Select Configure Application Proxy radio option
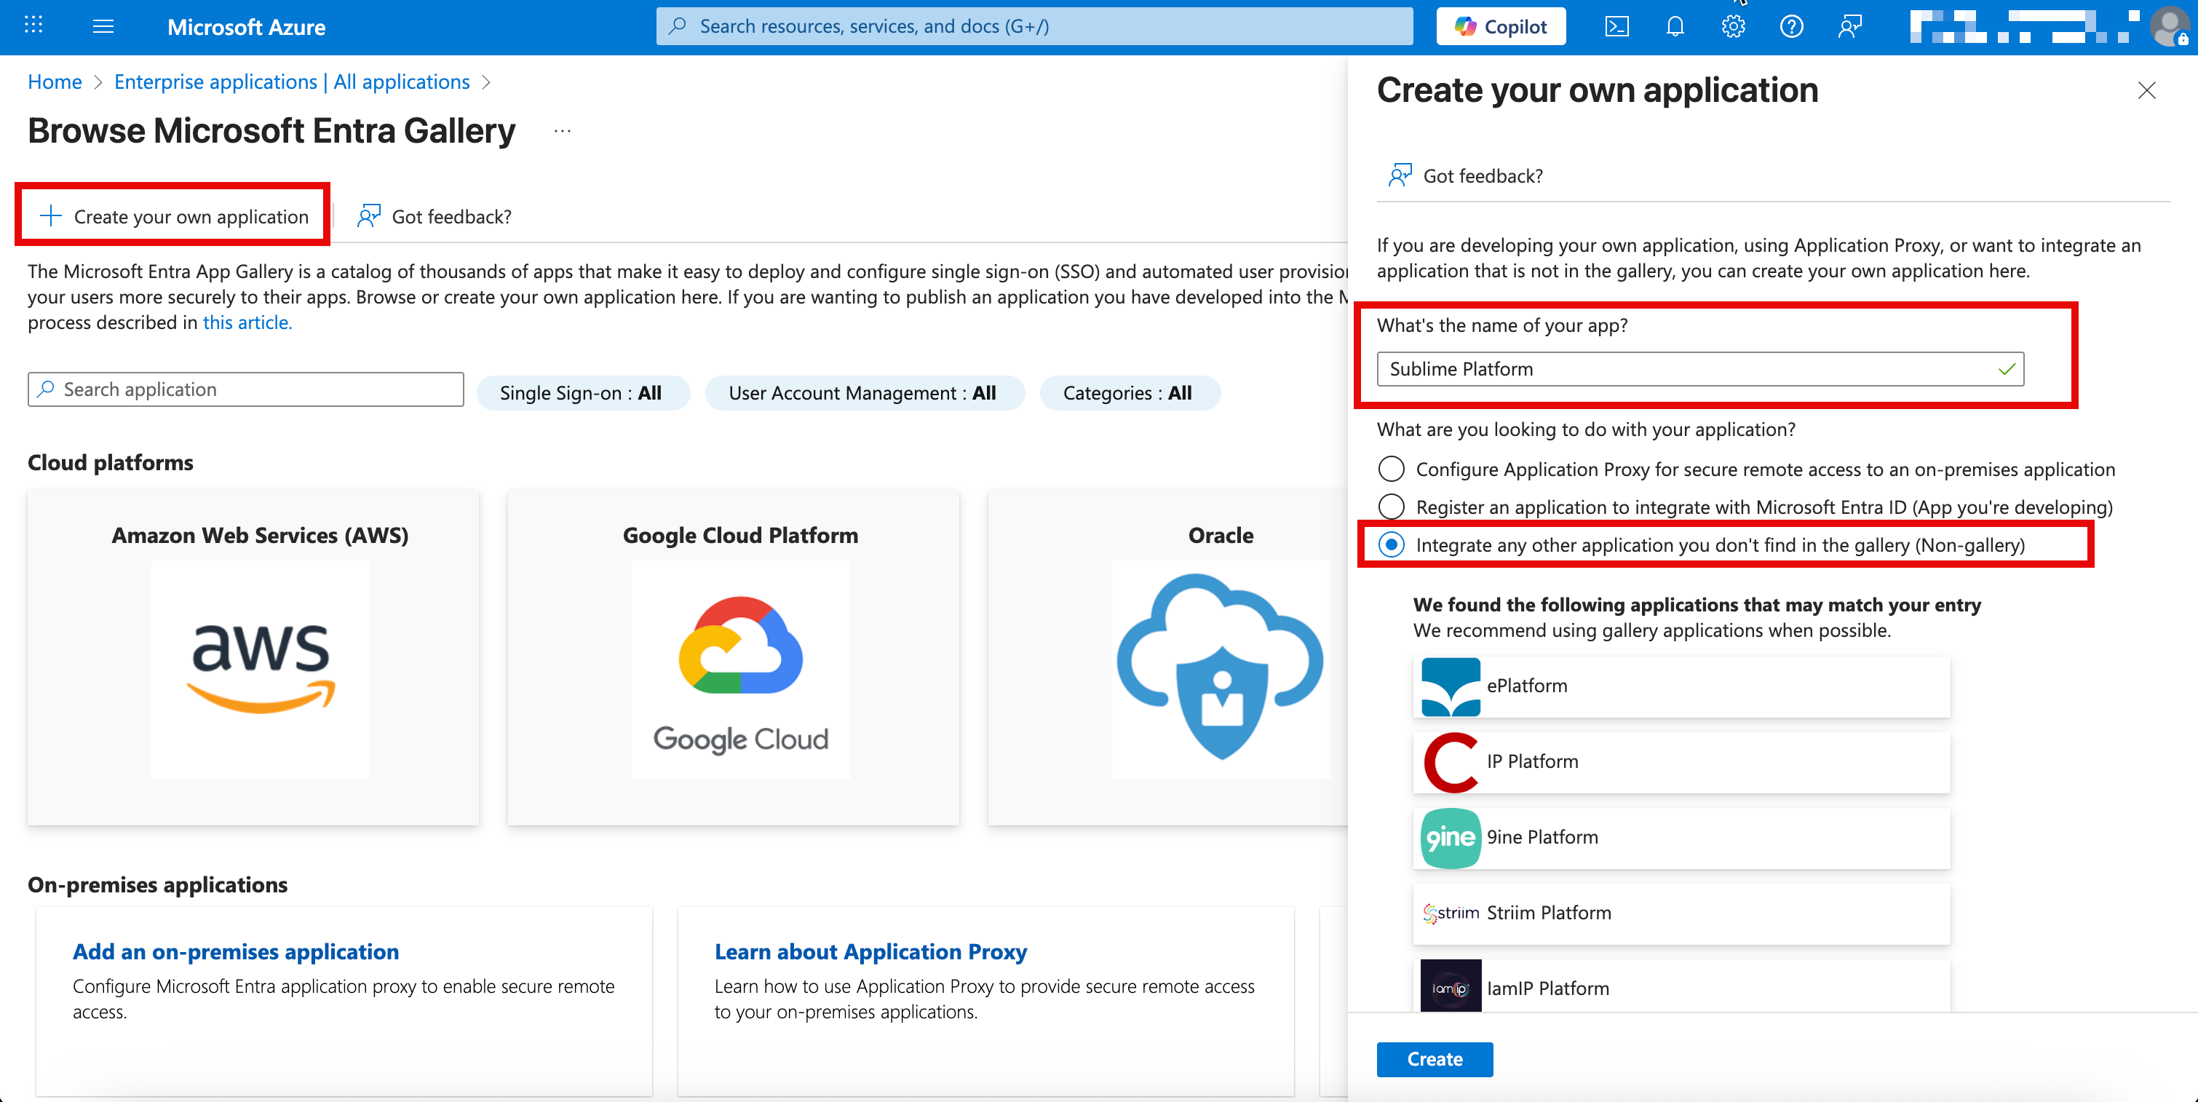 (1392, 469)
